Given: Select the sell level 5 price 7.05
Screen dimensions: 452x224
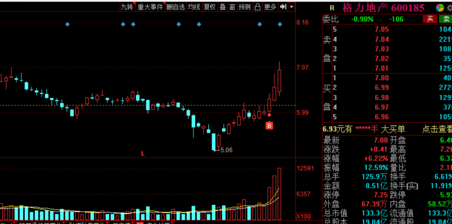Looking at the screenshot, I should pos(382,29).
